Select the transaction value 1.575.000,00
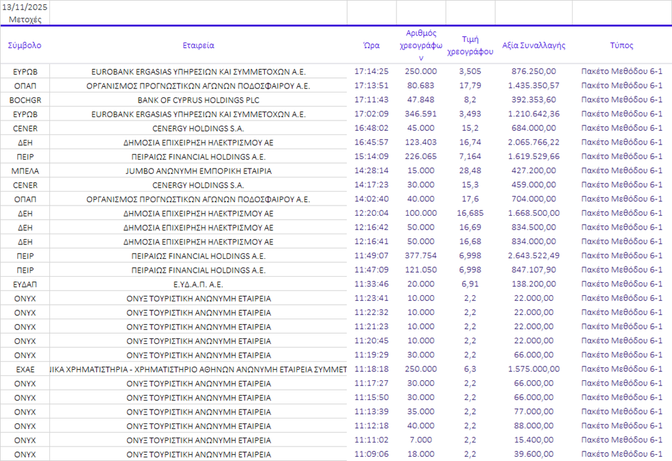This screenshot has height=461, width=672. tap(533, 369)
